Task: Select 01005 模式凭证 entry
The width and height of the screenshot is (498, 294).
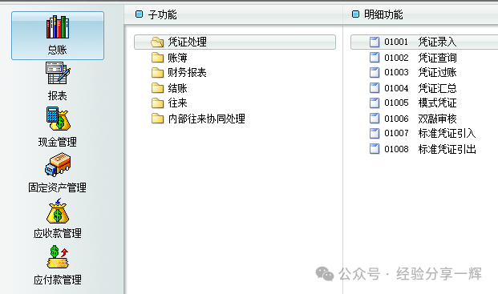Action: (413, 103)
